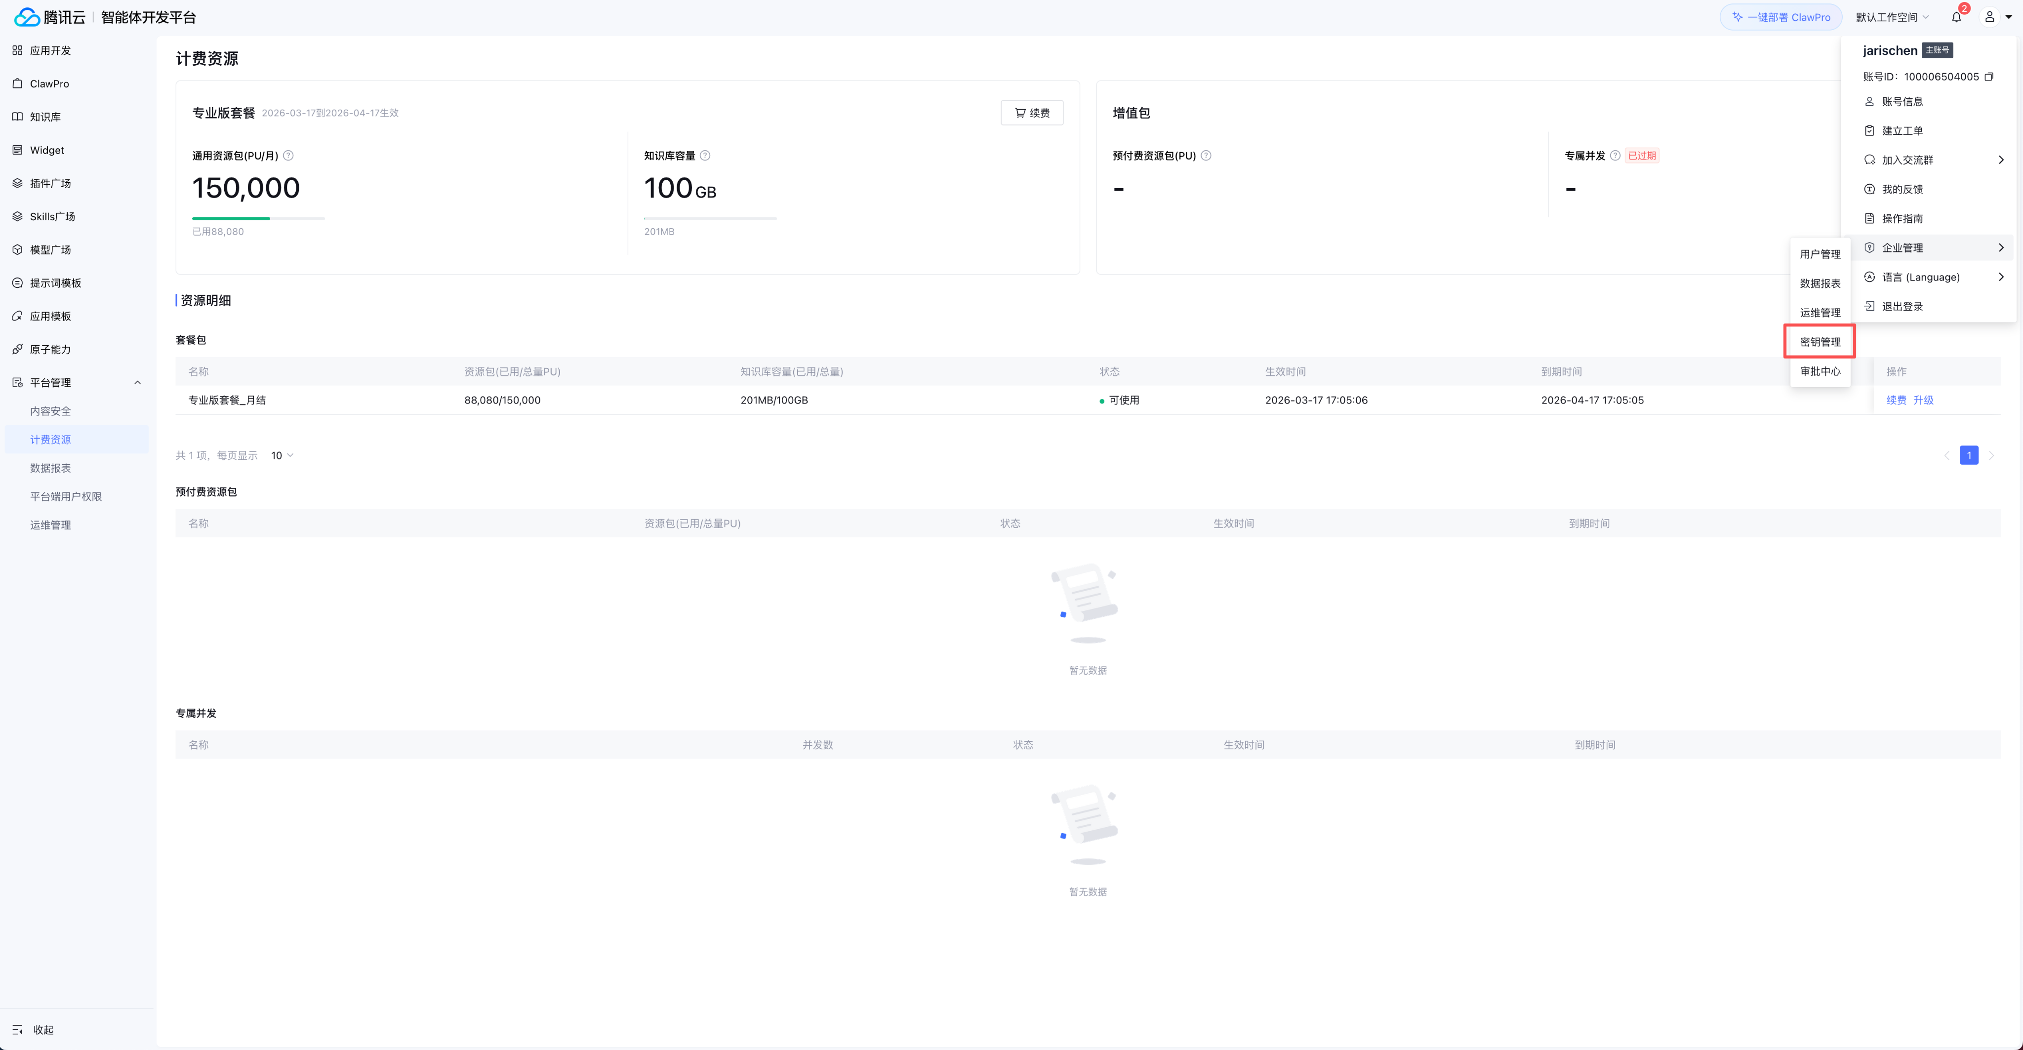Copy the account ID with copy icon
Screen dimensions: 2023x1050
coord(1989,77)
